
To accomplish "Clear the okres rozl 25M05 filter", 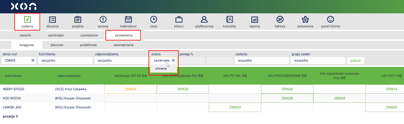I will 33,60.
